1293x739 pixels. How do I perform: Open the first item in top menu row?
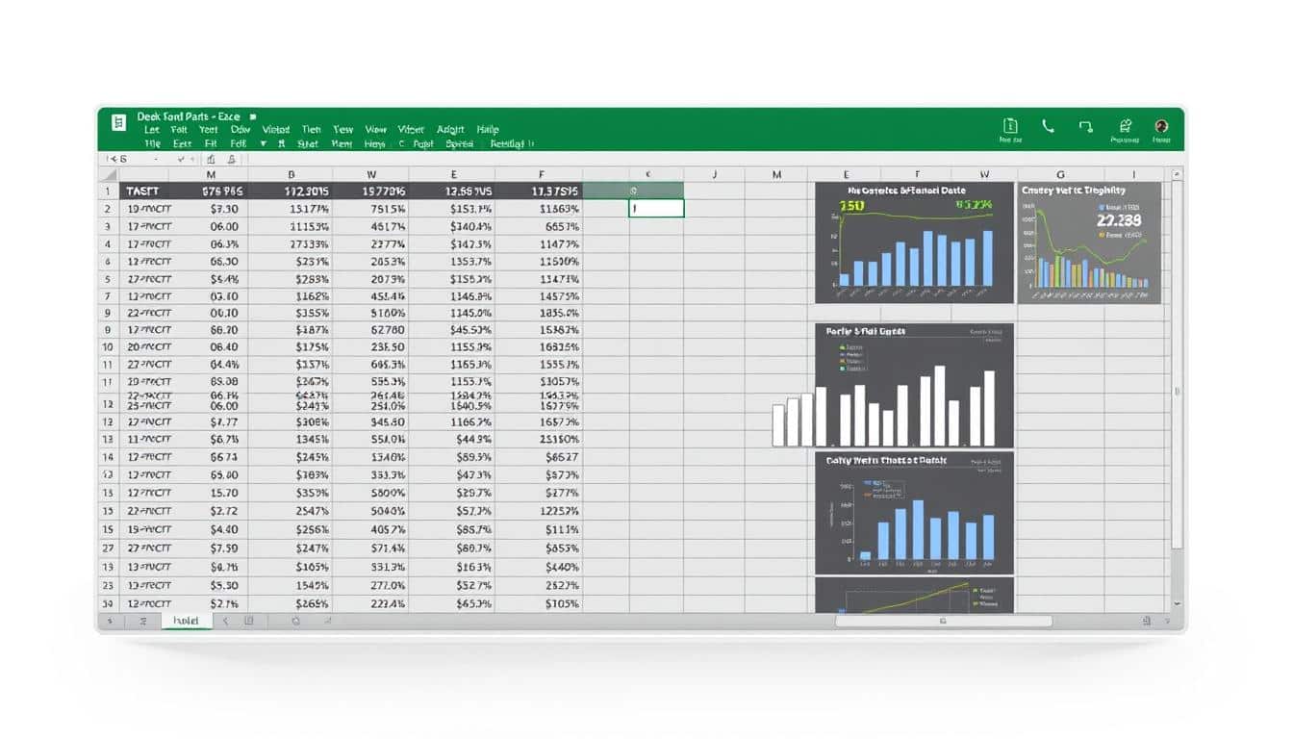click(152, 129)
